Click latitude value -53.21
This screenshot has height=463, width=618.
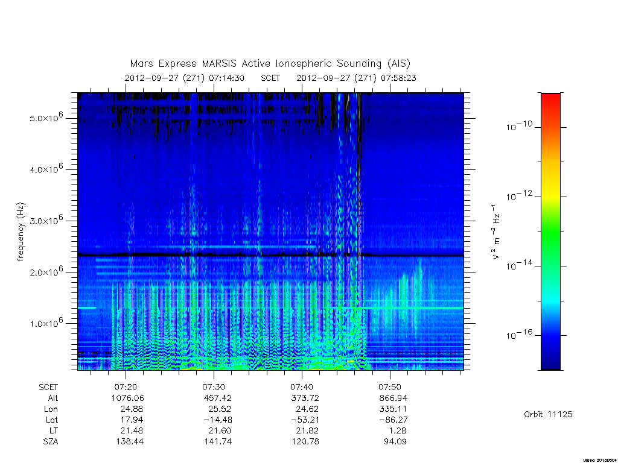pyautogui.click(x=304, y=420)
